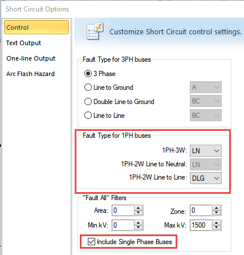Open Line to Ground phase A dropdown

click(206, 87)
